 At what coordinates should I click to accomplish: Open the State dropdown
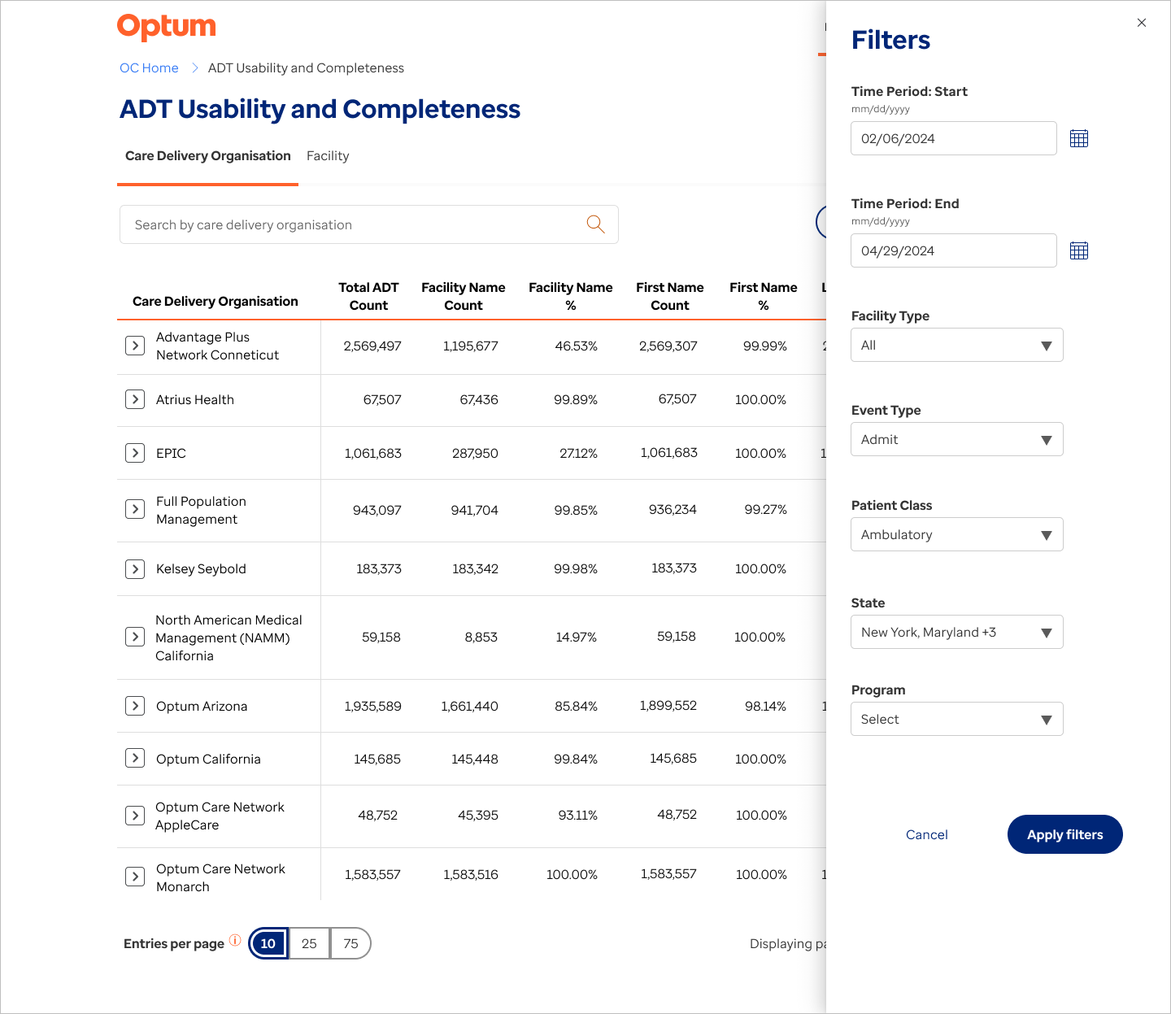[957, 632]
